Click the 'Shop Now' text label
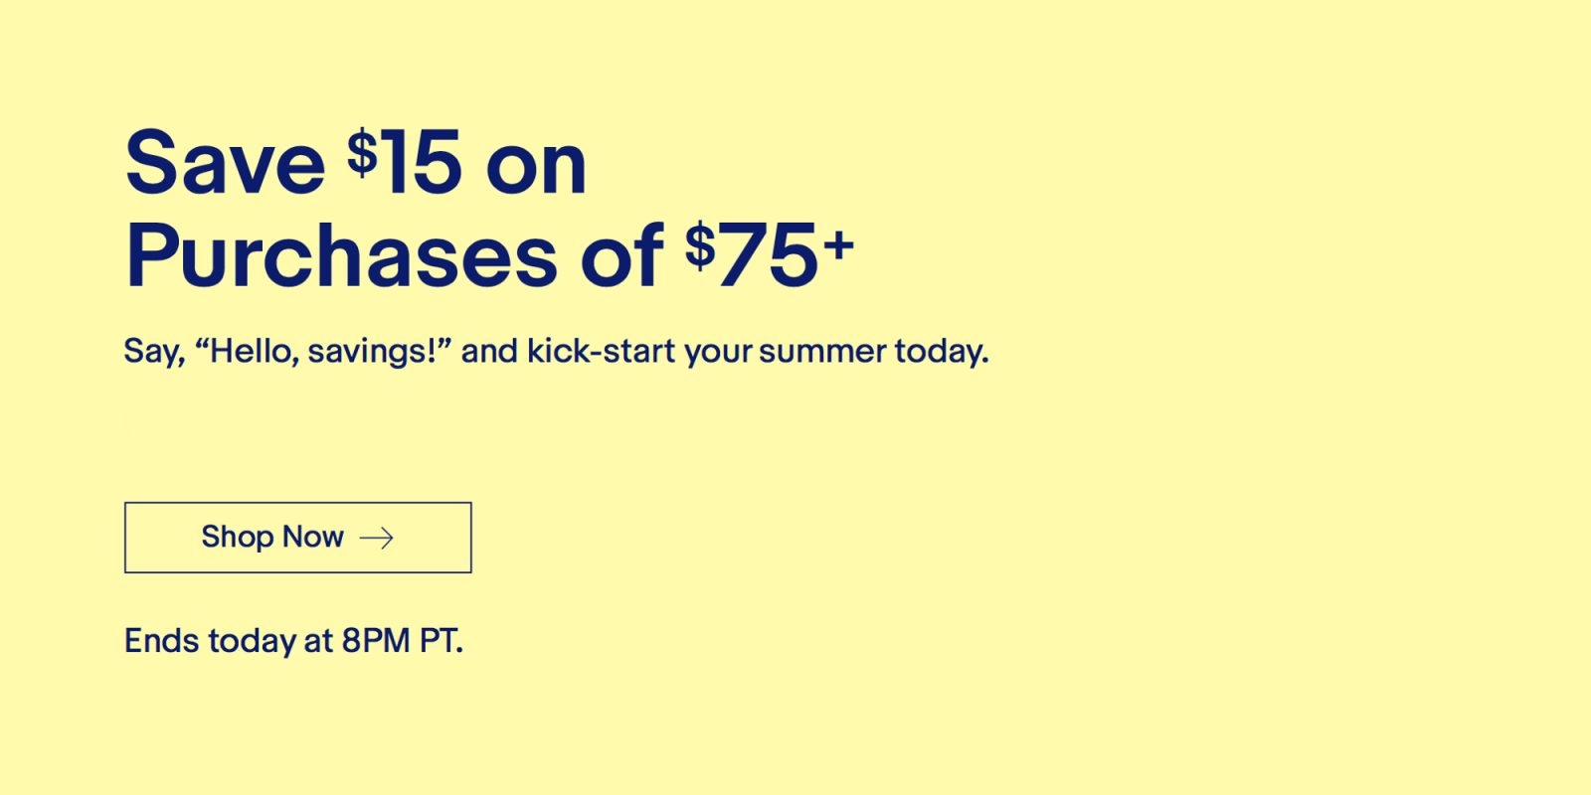The image size is (1591, 795). [x=271, y=538]
